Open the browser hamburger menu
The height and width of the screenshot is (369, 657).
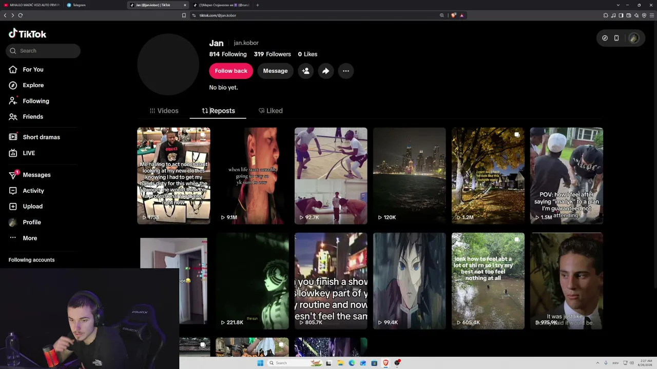(x=652, y=15)
